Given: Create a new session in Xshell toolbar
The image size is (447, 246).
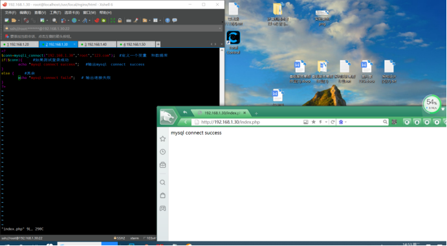Looking at the screenshot, I should [x=6, y=20].
